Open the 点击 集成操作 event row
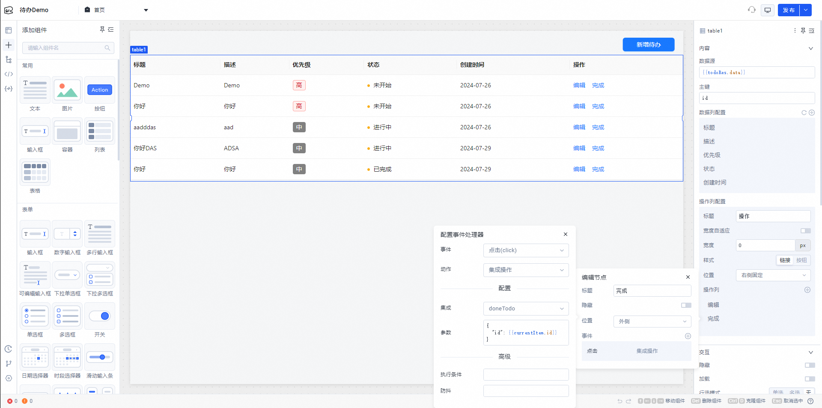The width and height of the screenshot is (822, 408). click(636, 351)
